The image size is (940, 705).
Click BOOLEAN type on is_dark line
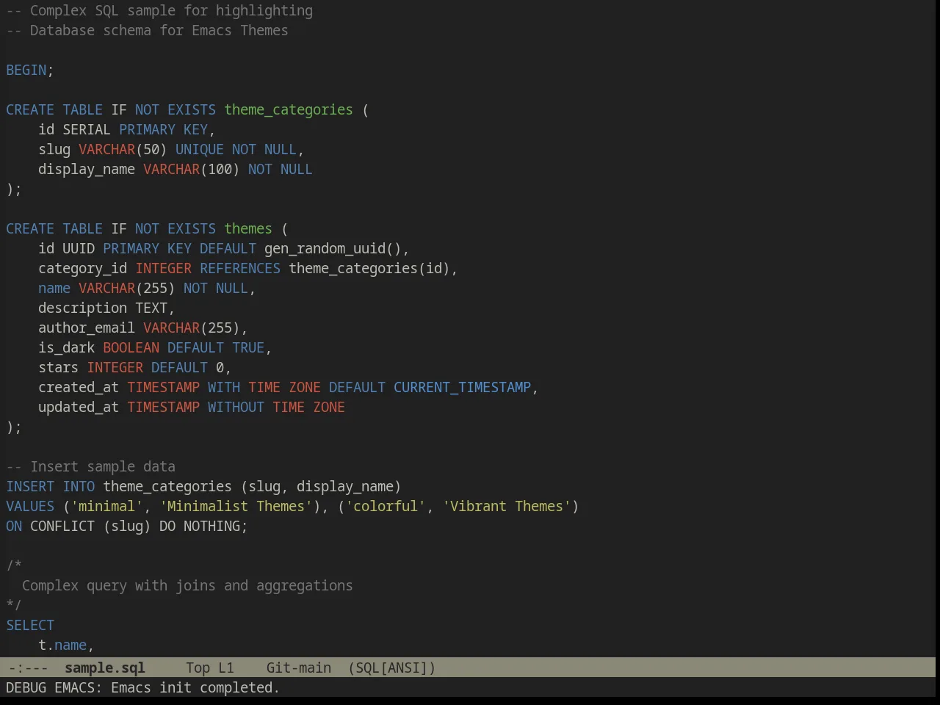click(x=131, y=347)
